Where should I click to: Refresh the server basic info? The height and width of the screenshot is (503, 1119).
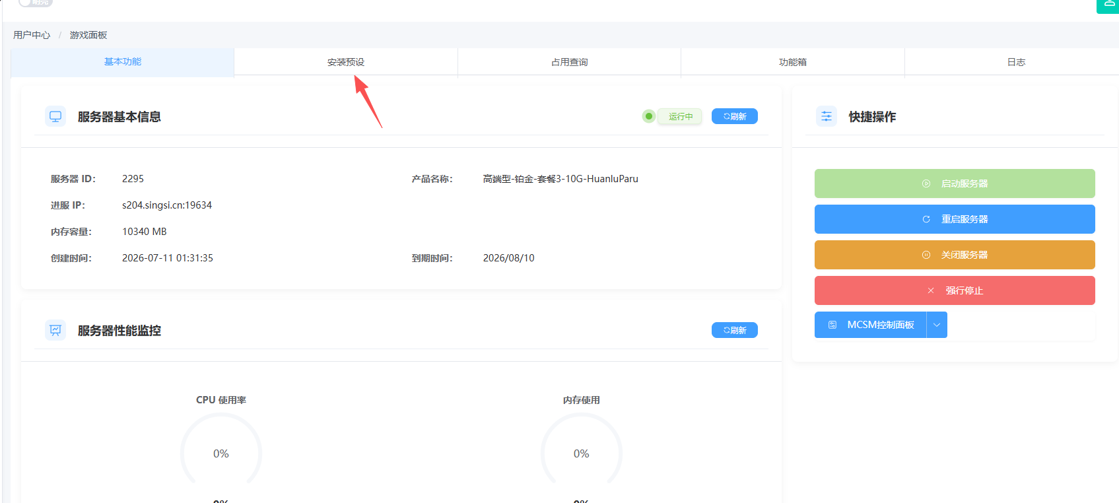click(x=735, y=116)
